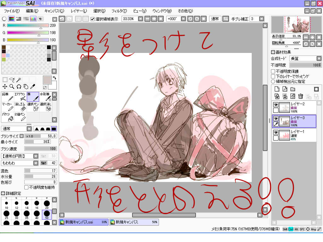Activate the rotate view tool
Viewport: 323px width, 242px height.
(x=19, y=87)
